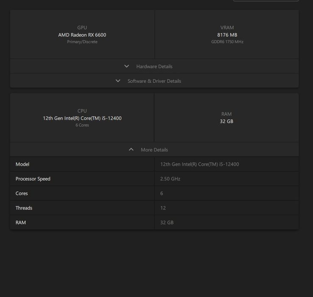This screenshot has width=313, height=297.
Task: Select the 32 GB value in table row
Action: pos(167,222)
